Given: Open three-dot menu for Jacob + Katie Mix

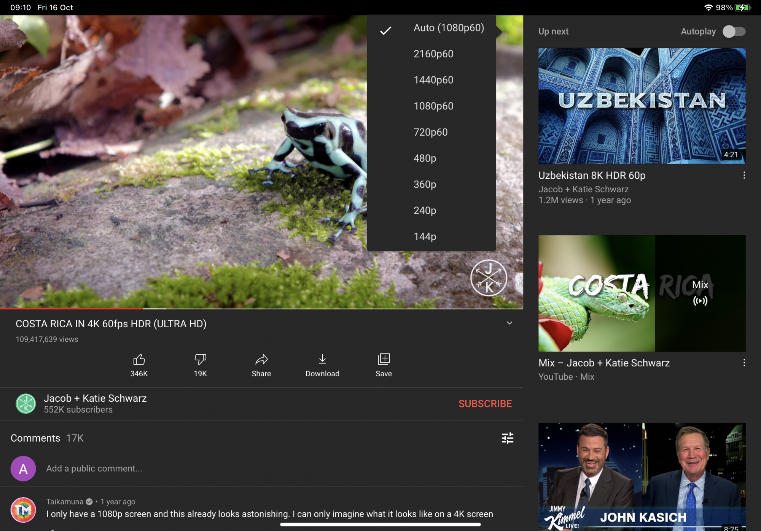Looking at the screenshot, I should pos(744,363).
